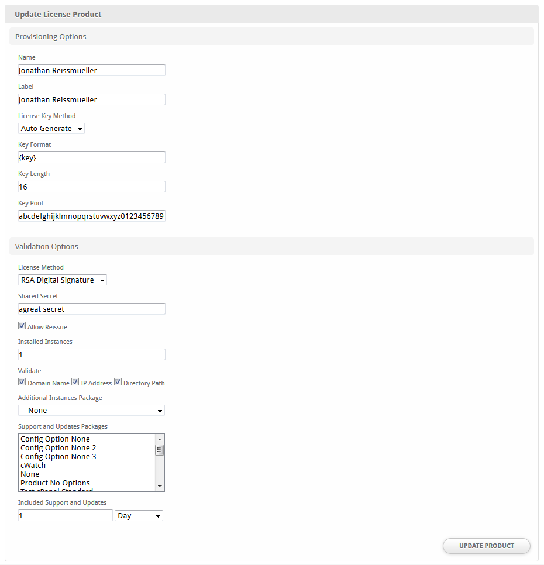Select Config Option None 2 package
Viewport: 544px width, 565px height.
click(x=58, y=447)
